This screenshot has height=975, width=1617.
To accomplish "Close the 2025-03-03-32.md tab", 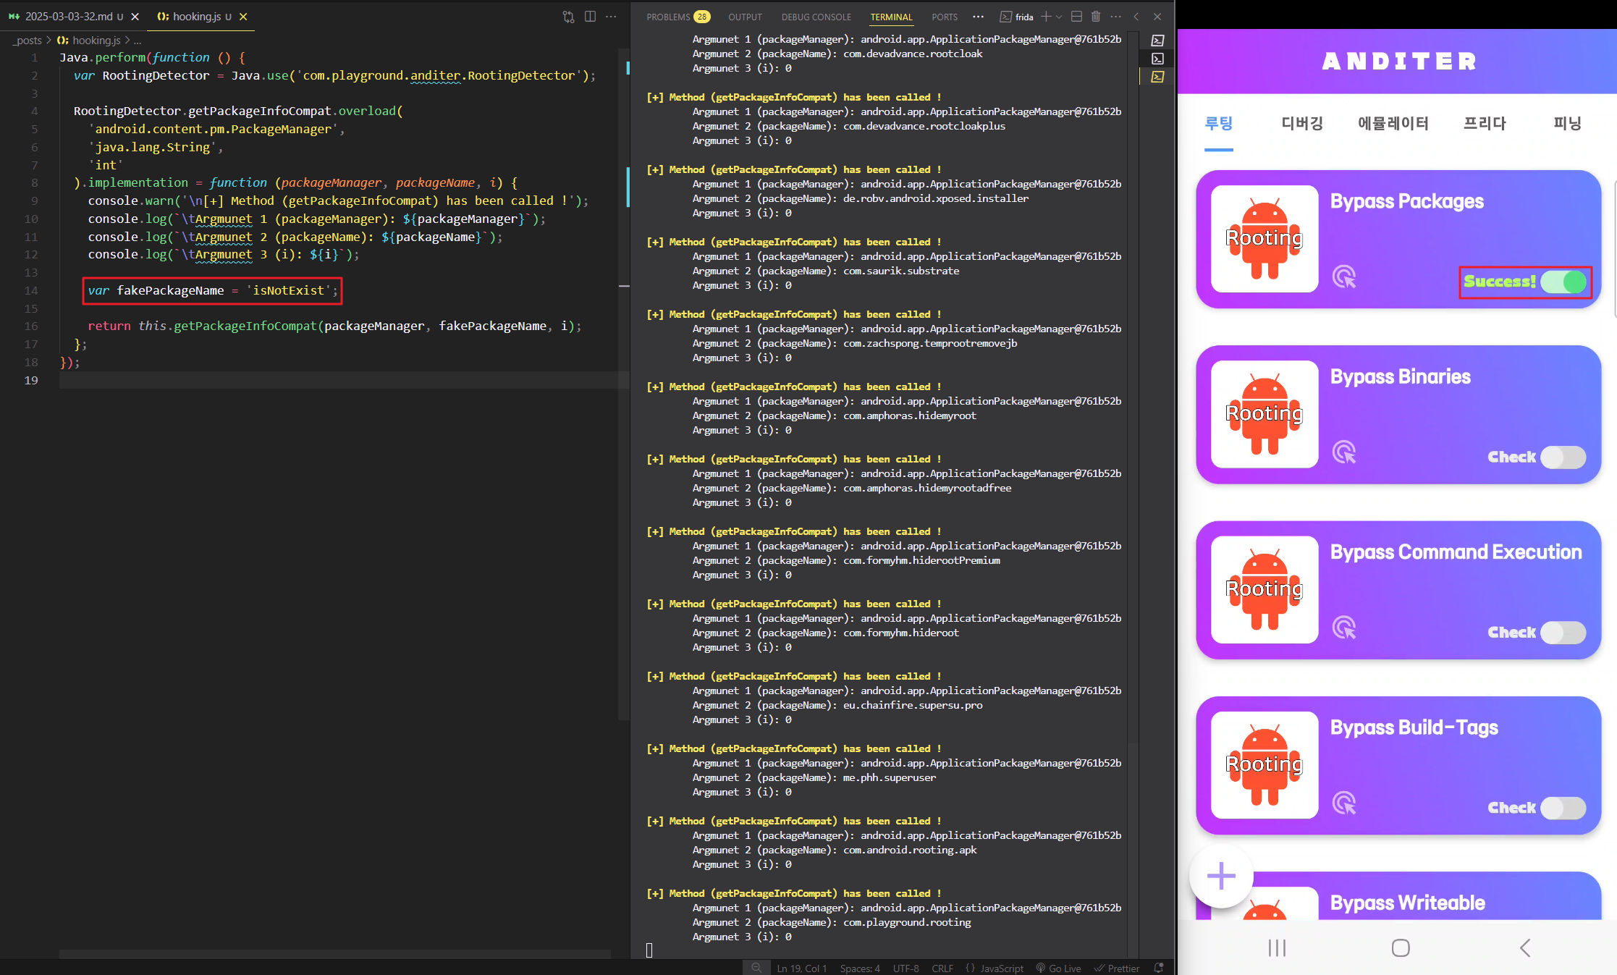I will pyautogui.click(x=135, y=17).
